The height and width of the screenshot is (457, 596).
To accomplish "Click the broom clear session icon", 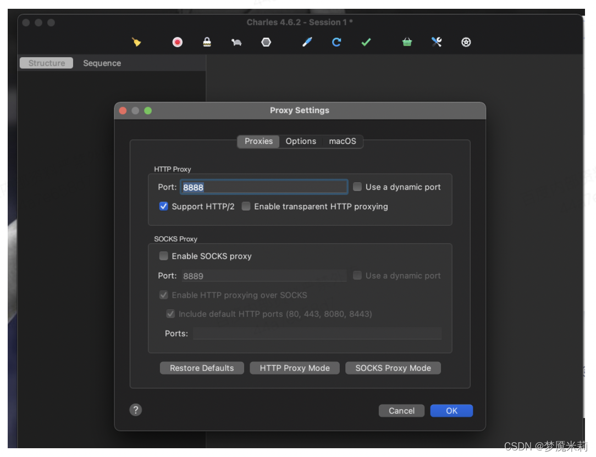I will (136, 42).
